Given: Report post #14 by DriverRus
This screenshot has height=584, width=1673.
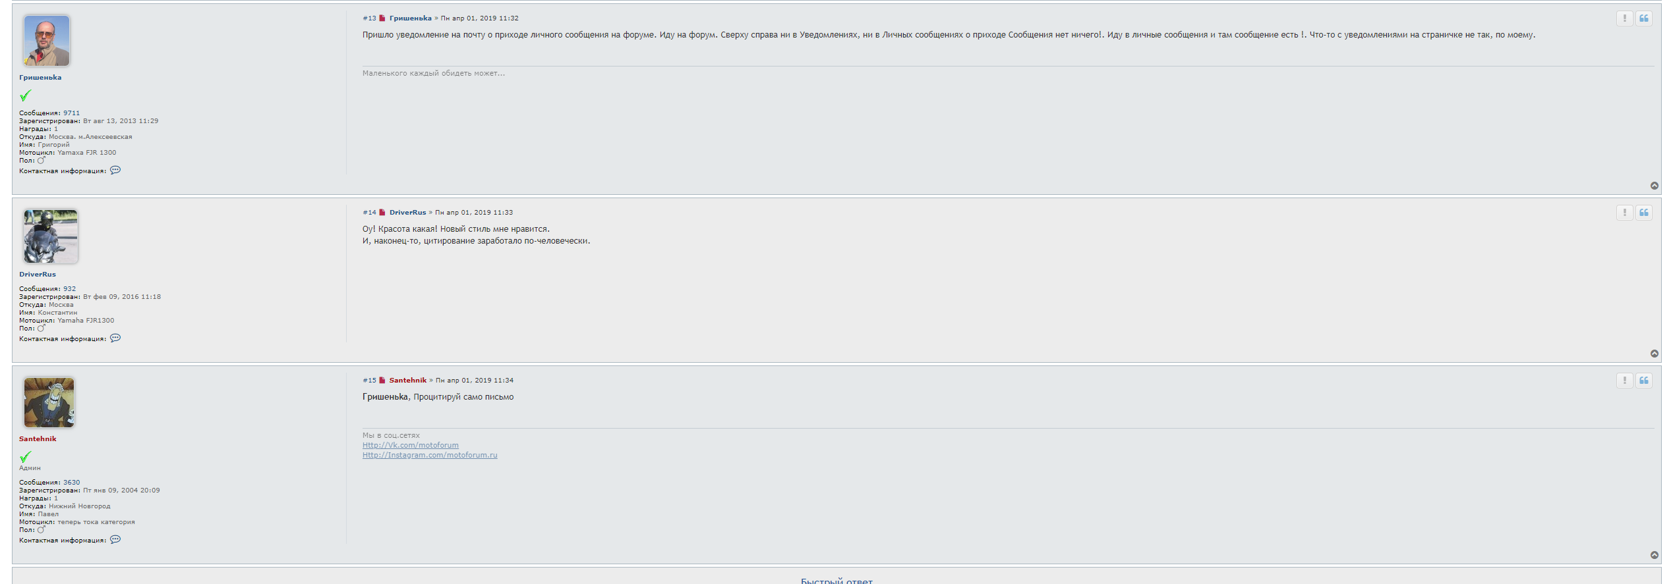Looking at the screenshot, I should pos(1624,213).
